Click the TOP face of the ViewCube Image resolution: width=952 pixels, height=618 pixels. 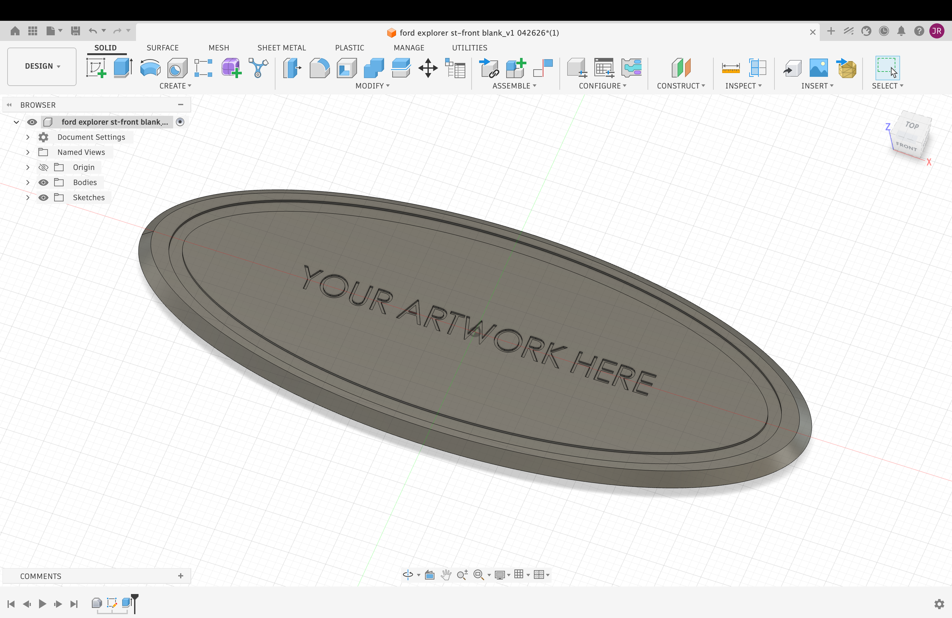pyautogui.click(x=912, y=125)
